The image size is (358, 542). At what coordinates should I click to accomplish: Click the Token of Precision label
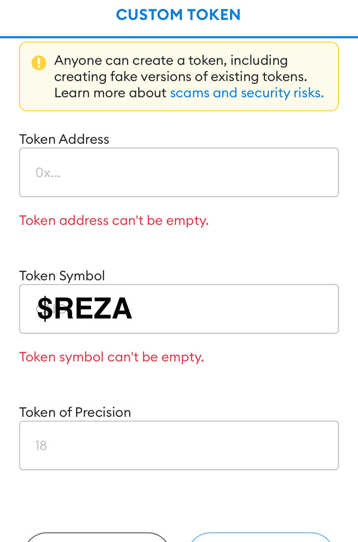tap(75, 412)
